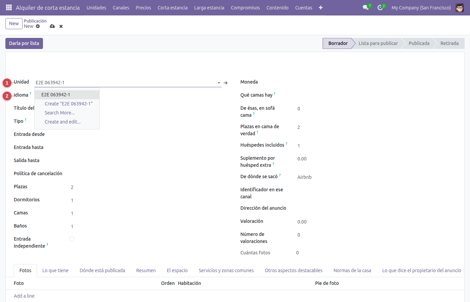Image resolution: width=470 pixels, height=302 pixels.
Task: Open company switcher My Company (San Francisco)
Action: coord(421,7)
